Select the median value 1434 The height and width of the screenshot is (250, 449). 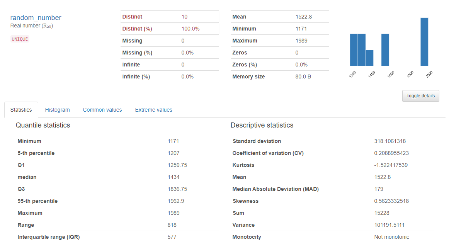click(173, 177)
